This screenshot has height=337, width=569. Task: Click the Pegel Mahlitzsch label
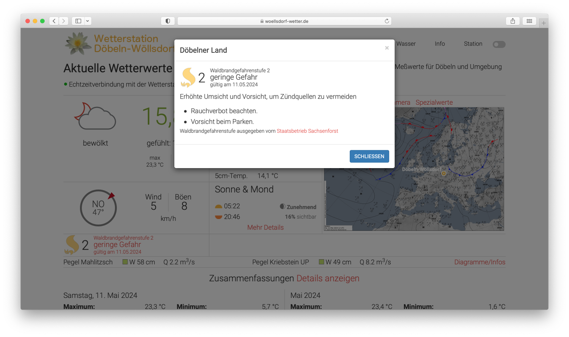88,262
